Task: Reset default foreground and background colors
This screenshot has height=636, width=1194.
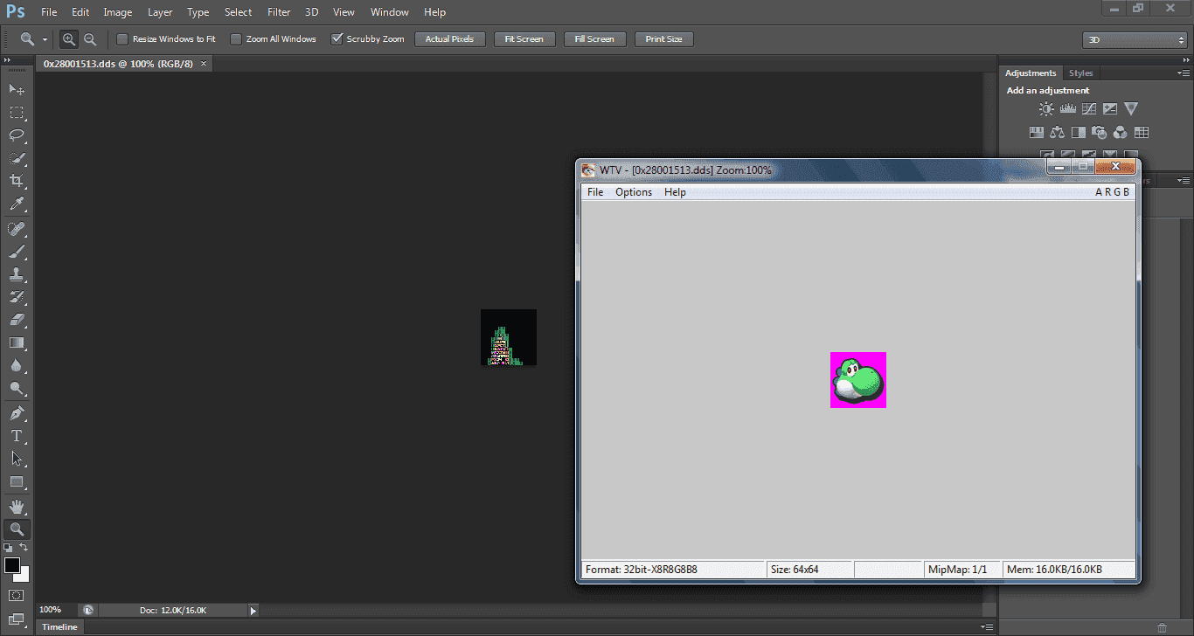Action: (8, 547)
